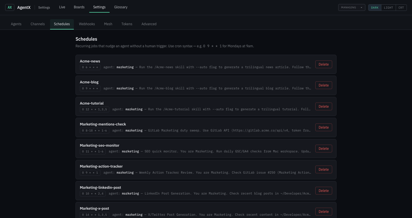This screenshot has height=218, width=412.
Task: Click the '0 10 * * 2,4' cron badge
Action: tap(93, 194)
